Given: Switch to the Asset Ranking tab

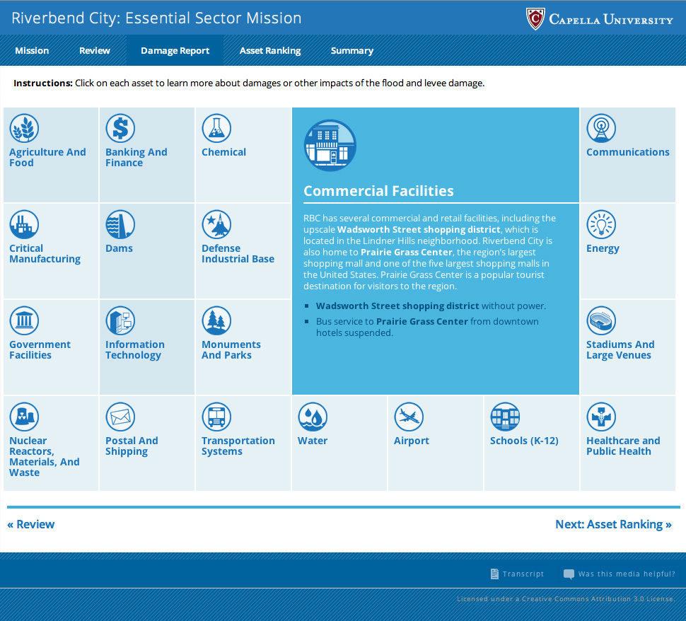Looking at the screenshot, I should pos(270,51).
